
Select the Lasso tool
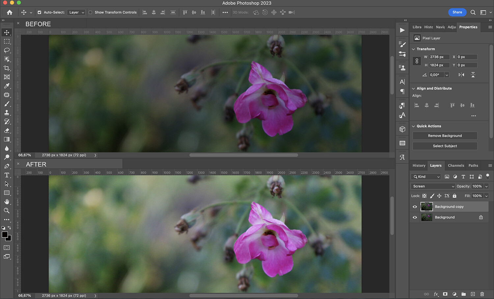7,50
